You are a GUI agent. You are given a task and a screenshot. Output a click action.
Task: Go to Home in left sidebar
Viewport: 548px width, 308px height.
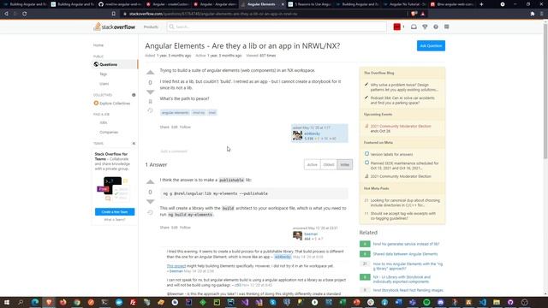[98, 45]
